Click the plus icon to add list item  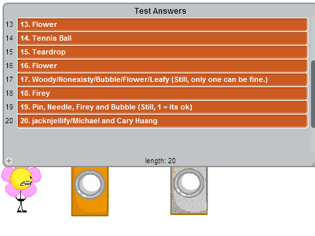[x=9, y=161]
